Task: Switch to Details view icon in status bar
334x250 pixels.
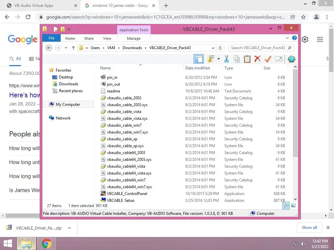Action: point(286,205)
